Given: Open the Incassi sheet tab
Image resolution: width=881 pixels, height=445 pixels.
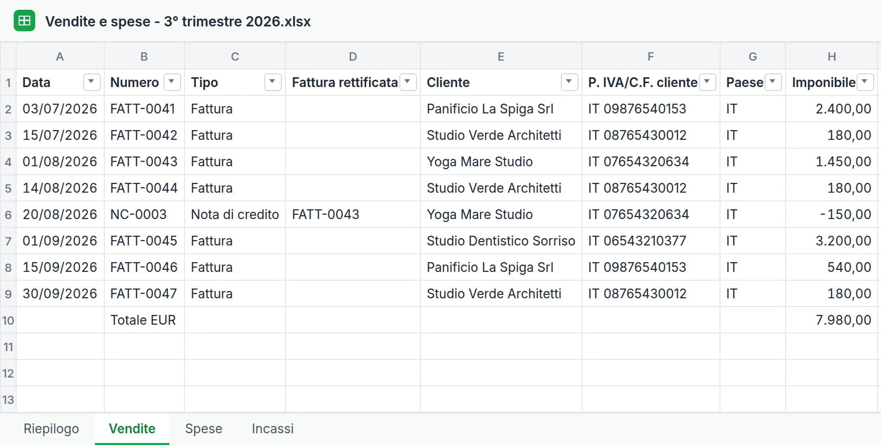Looking at the screenshot, I should (273, 429).
